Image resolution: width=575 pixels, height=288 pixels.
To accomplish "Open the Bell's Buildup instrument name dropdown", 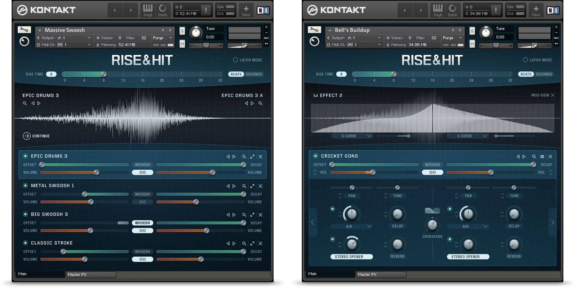I will point(330,30).
